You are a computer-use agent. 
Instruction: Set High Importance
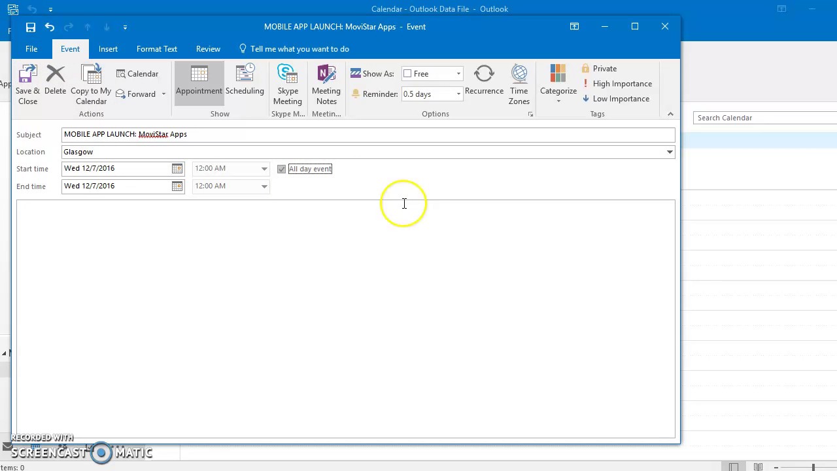pyautogui.click(x=617, y=84)
